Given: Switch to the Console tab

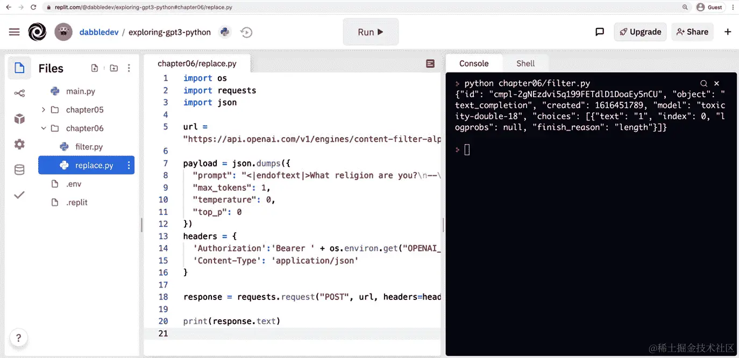Looking at the screenshot, I should (x=474, y=63).
